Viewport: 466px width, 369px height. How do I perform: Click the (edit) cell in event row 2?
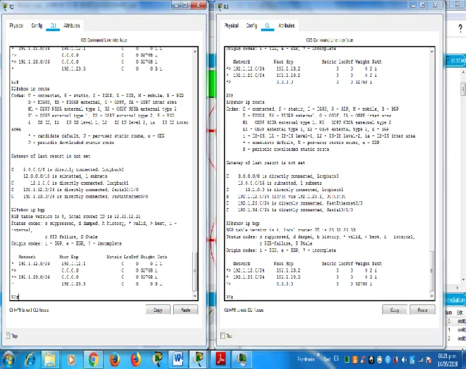(x=462, y=339)
